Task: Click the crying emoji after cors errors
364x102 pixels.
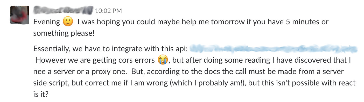Action: [x=163, y=60]
